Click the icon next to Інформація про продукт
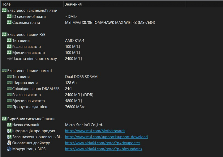Screen dimensions: 223x157 (9, 131)
